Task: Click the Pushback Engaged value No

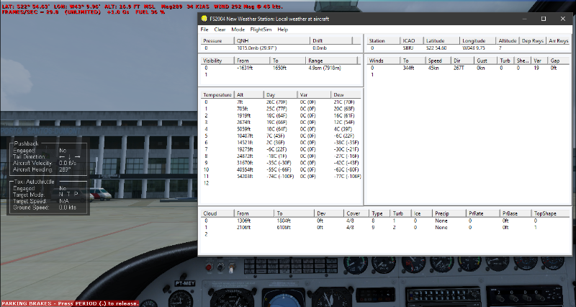Action: [x=63, y=151]
